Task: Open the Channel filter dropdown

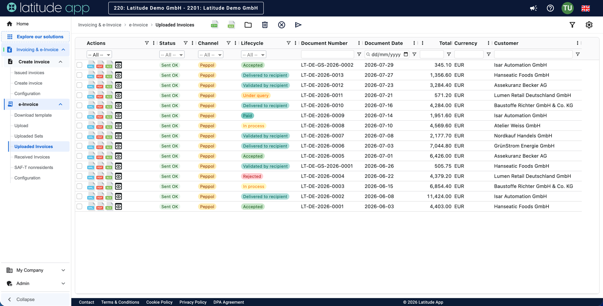Action: [211, 55]
